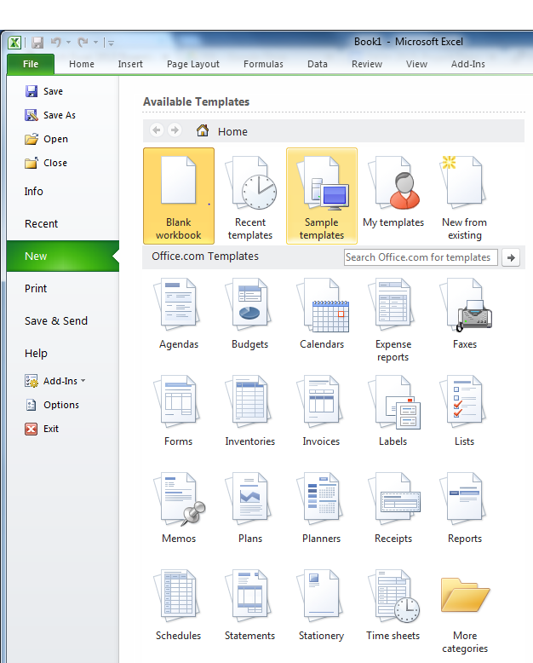The image size is (533, 663).
Task: Open Customize Quick Access Toolbar dropdown
Action: 111,43
